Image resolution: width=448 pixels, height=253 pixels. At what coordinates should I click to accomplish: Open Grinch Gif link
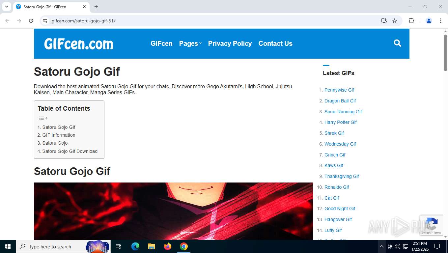(335, 155)
